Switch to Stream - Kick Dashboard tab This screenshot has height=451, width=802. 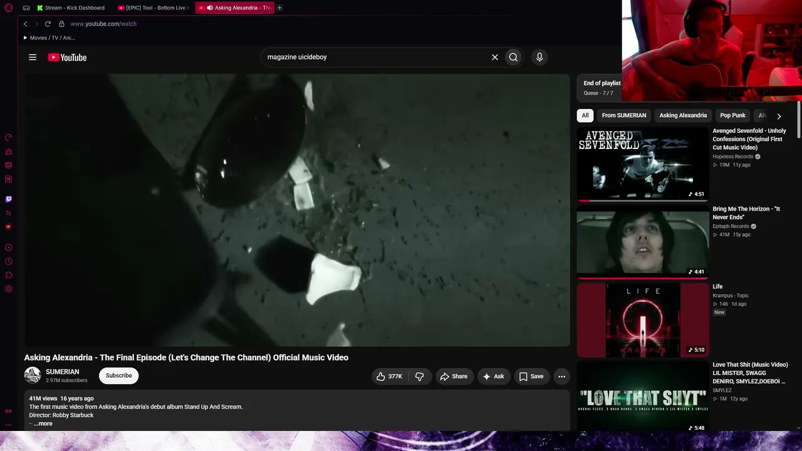tap(71, 8)
